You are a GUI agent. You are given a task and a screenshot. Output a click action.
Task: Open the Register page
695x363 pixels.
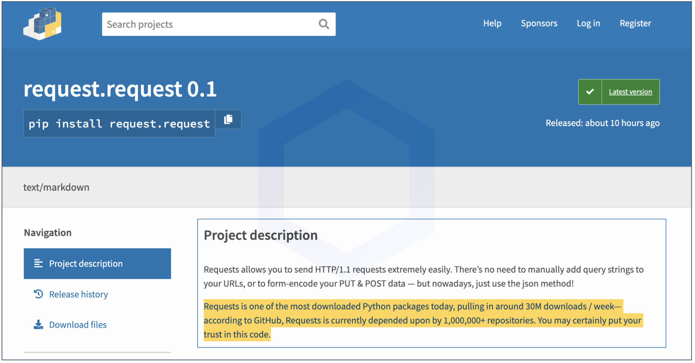(635, 23)
